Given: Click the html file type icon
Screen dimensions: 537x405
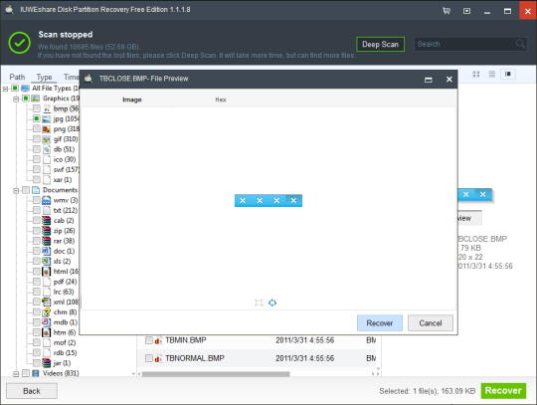Looking at the screenshot, I should 46,272.
